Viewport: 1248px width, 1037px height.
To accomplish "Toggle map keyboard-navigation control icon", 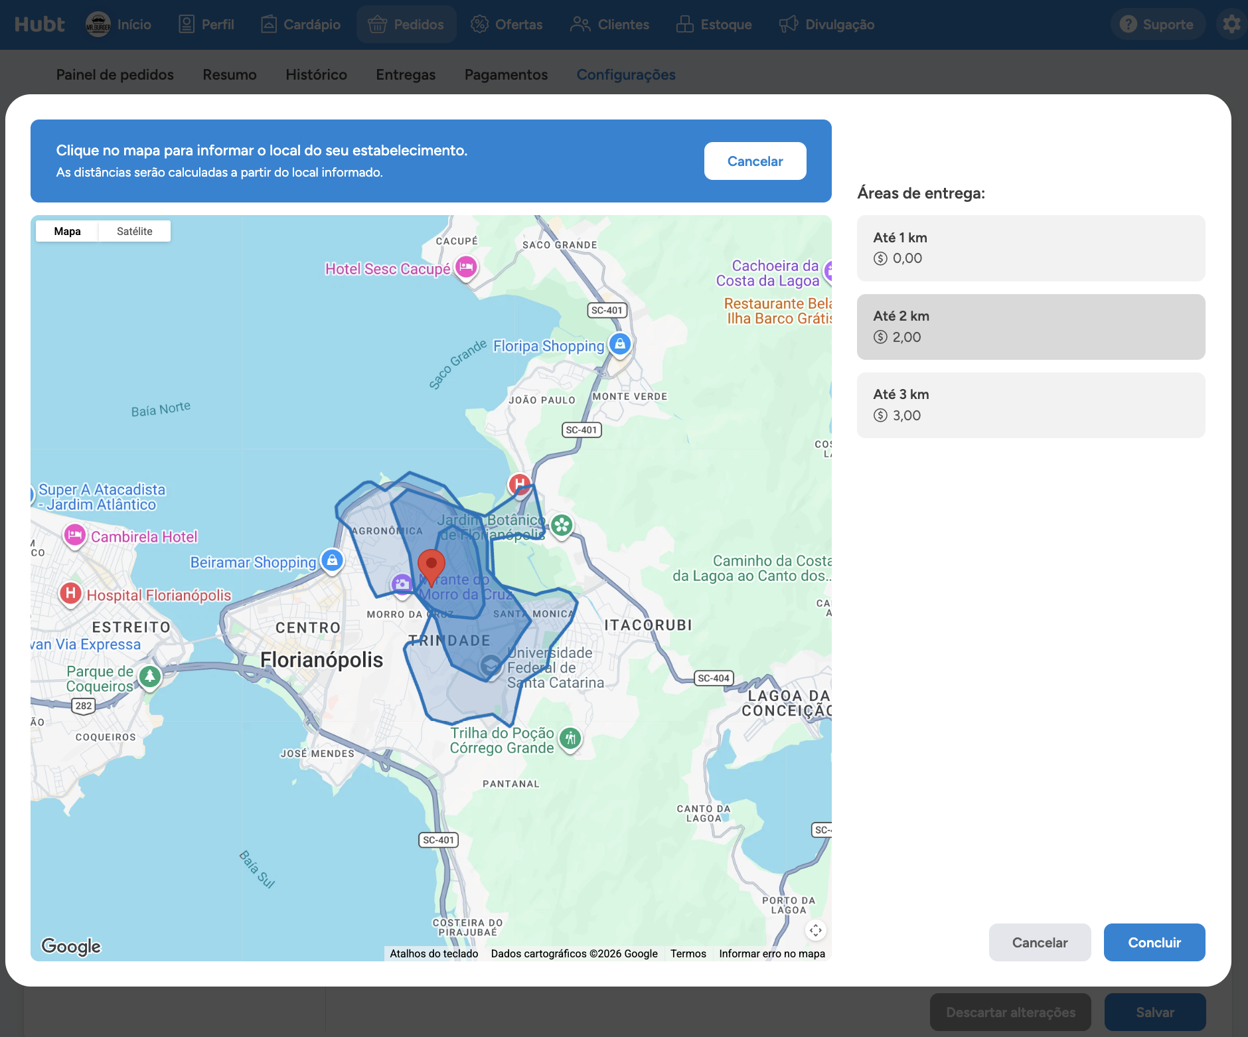I will point(815,930).
